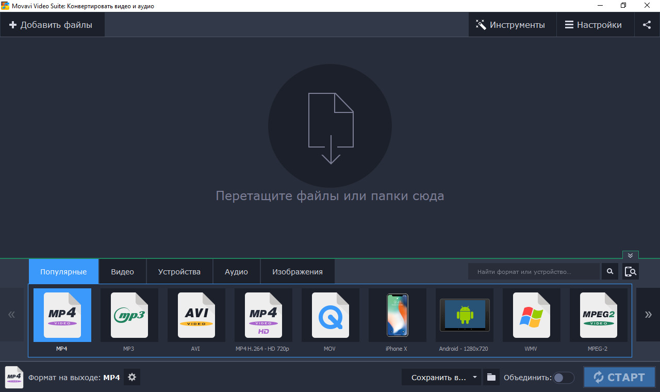Open the output folder icon
Viewport: 660px width, 392px height.
click(491, 377)
